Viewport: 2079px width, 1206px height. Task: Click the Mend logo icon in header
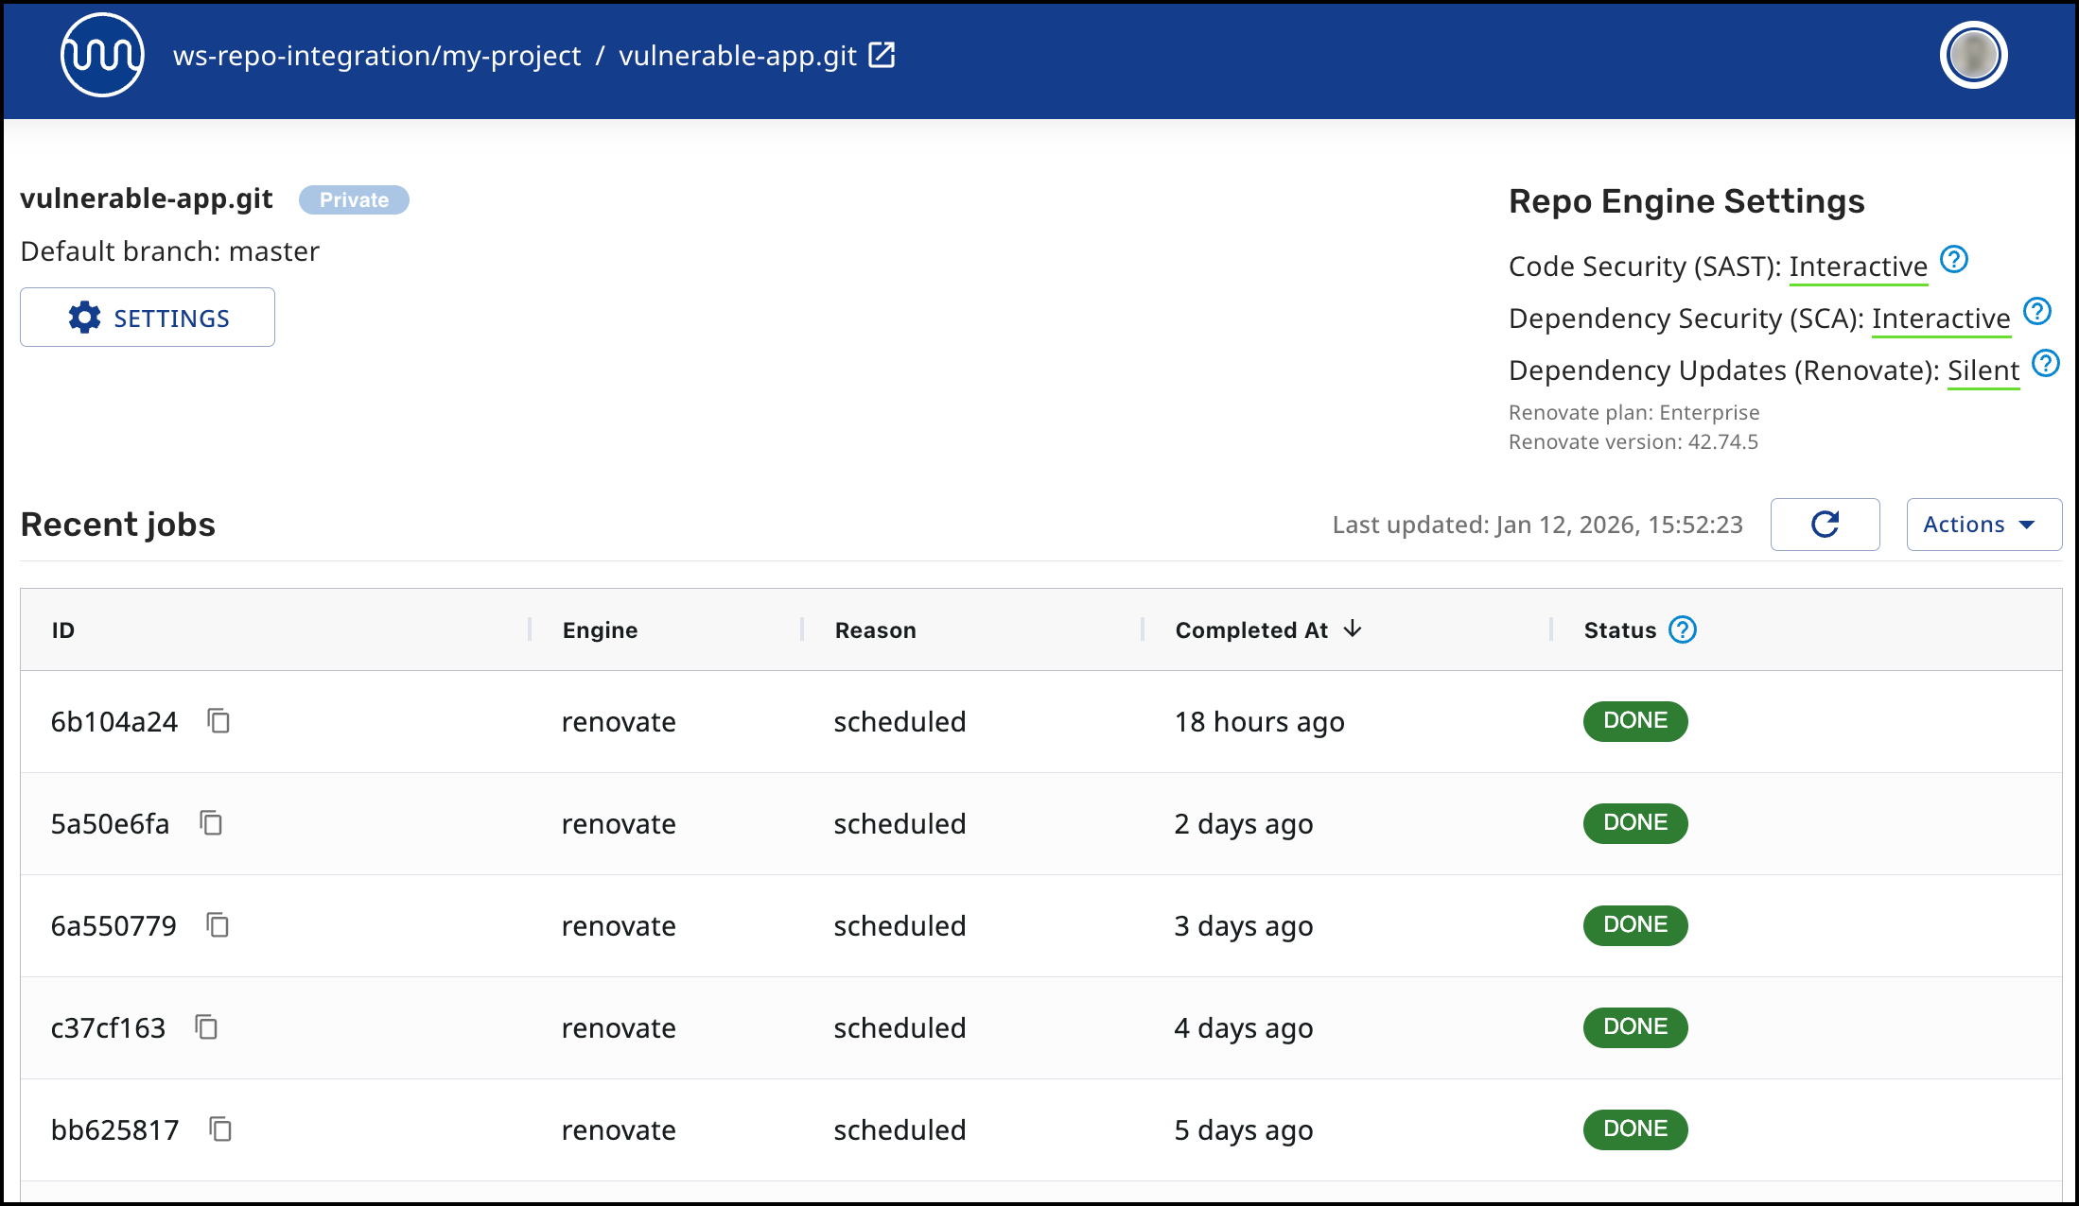(x=102, y=55)
